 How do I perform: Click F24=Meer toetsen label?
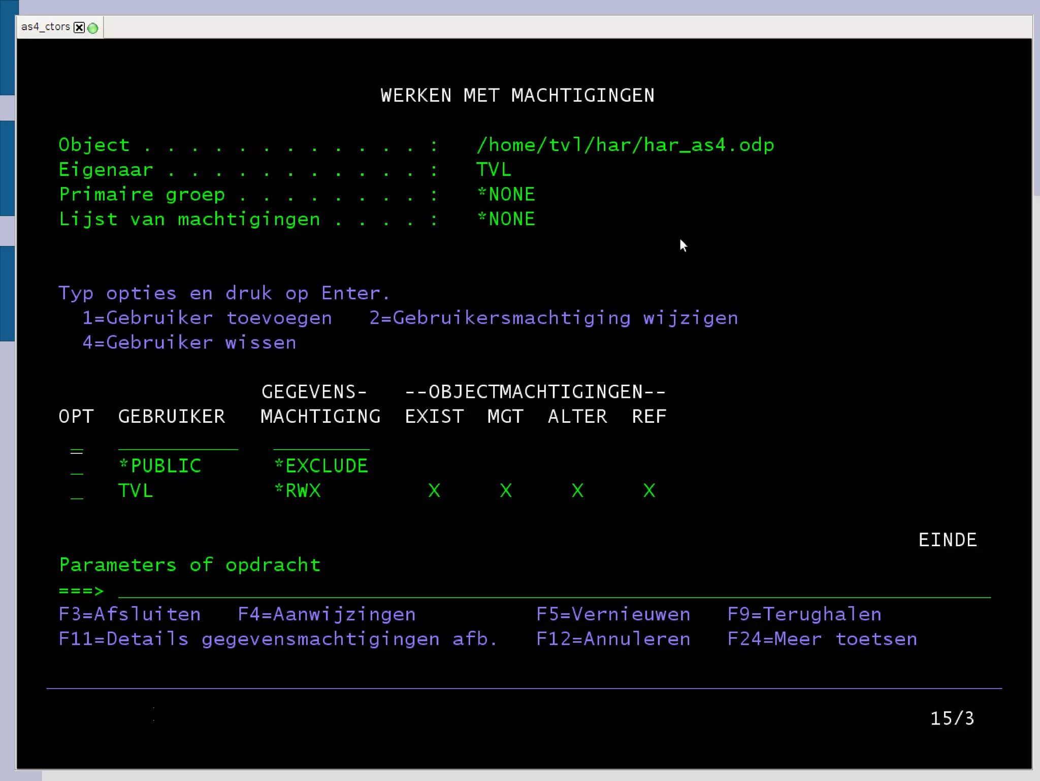822,639
